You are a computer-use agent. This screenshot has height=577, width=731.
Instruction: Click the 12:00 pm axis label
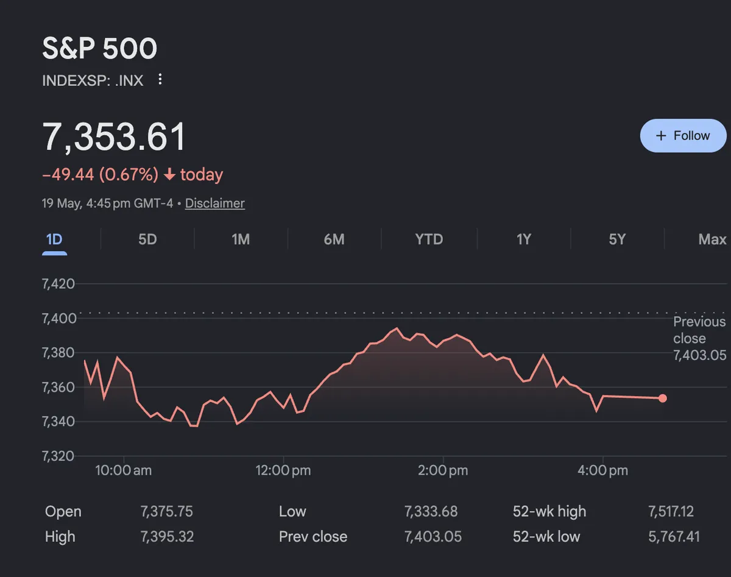coord(283,470)
